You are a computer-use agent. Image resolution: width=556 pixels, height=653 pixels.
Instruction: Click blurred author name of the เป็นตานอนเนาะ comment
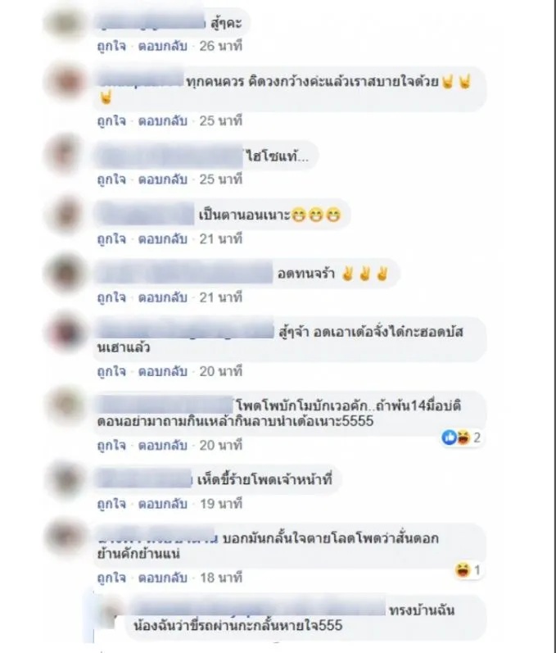[x=146, y=215]
